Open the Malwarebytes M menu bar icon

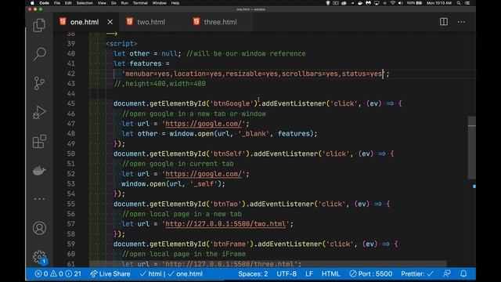[x=369, y=3]
